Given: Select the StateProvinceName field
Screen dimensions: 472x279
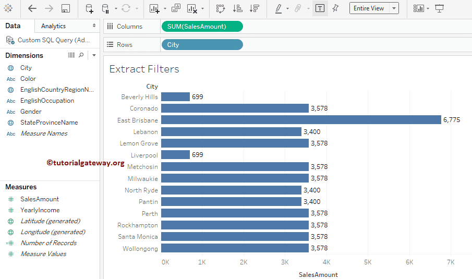Looking at the screenshot, I should (49, 123).
